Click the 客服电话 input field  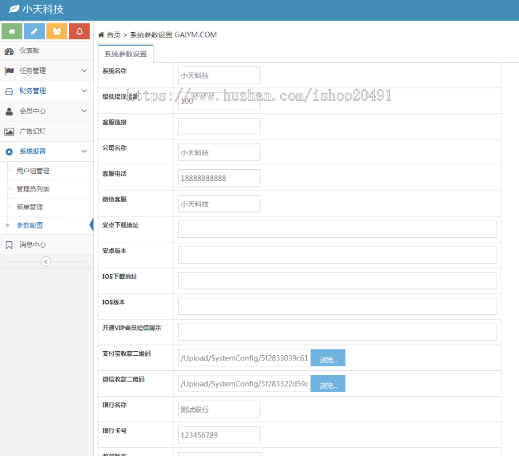click(219, 178)
